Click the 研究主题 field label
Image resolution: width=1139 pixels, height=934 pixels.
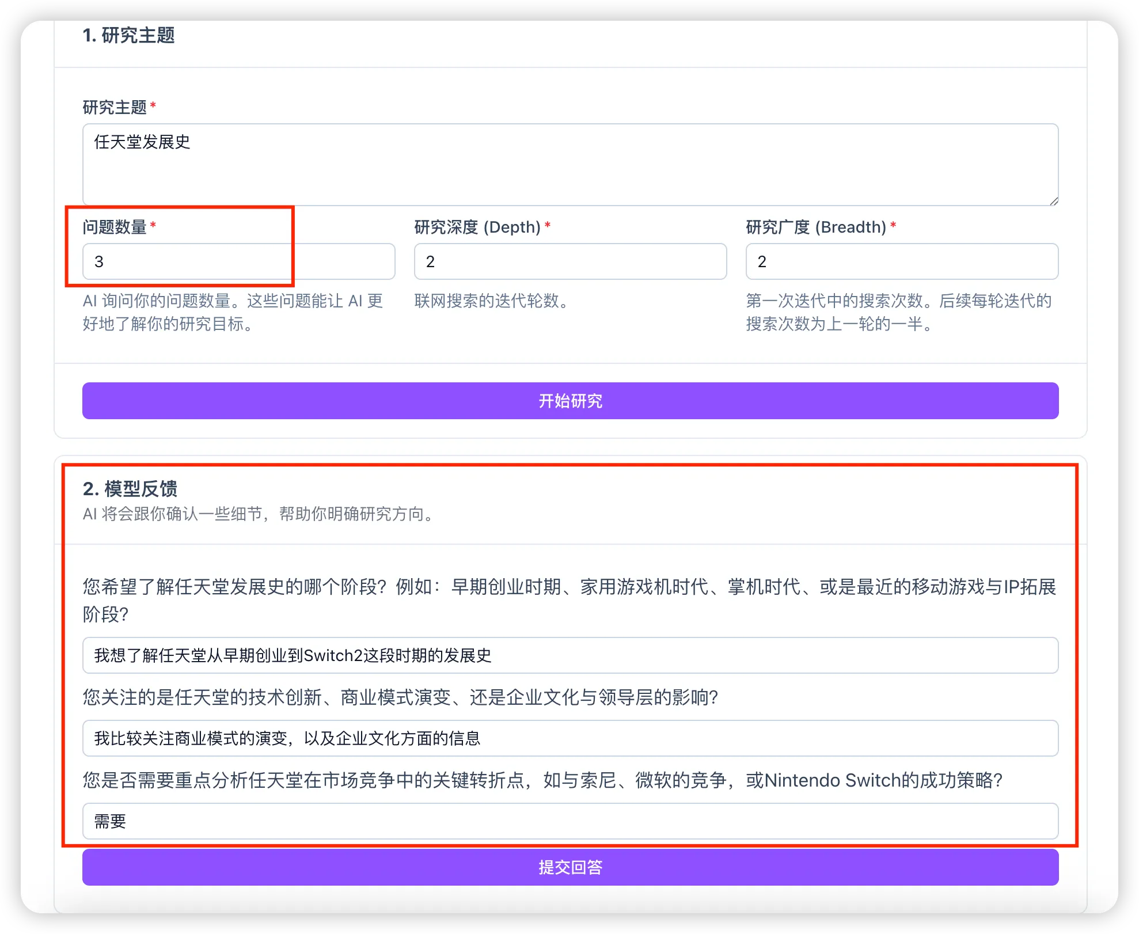point(115,107)
